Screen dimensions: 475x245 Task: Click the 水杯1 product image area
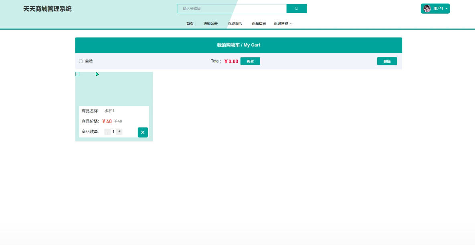point(114,89)
